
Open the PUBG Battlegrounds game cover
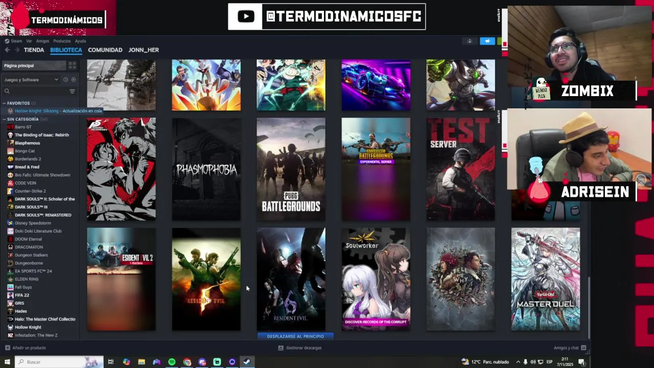pyautogui.click(x=291, y=169)
